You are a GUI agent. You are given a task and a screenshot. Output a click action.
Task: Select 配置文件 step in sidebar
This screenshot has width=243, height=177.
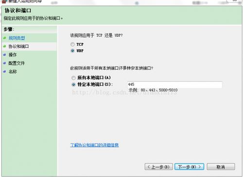point(17,63)
